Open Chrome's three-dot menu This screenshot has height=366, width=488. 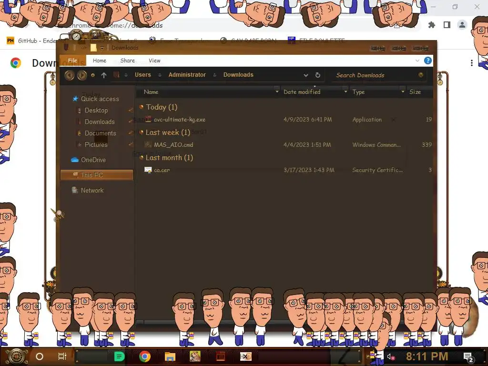tap(472, 63)
